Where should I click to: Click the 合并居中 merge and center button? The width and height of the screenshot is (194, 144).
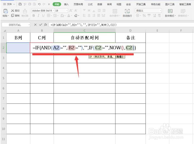point(115,13)
